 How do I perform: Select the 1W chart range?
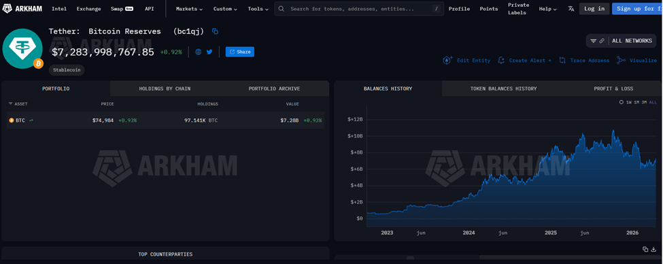point(629,102)
